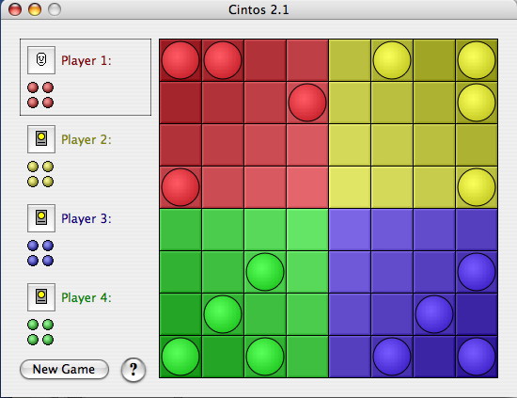Select the red piece in the board's fourth row
517x398 pixels.
point(180,187)
